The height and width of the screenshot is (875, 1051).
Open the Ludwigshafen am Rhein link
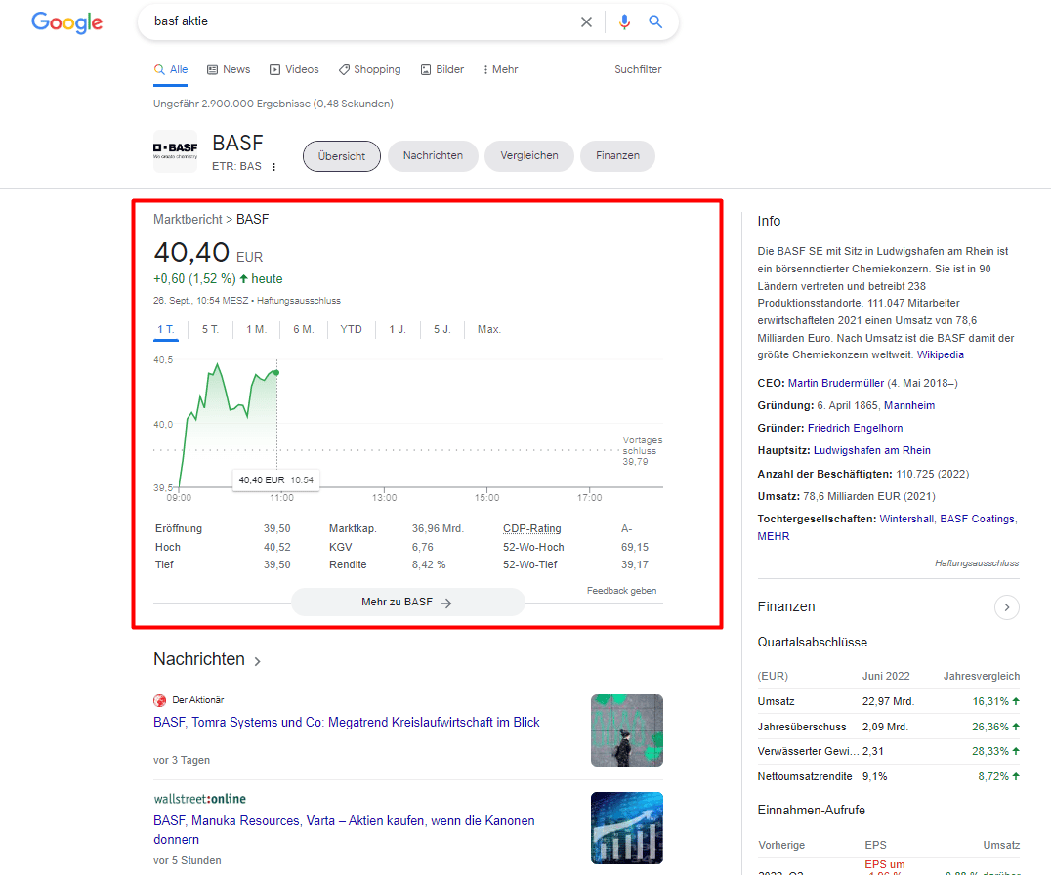point(872,451)
